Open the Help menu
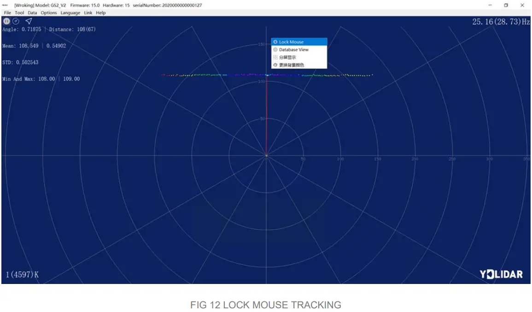Viewport: 532px width, 312px height. pyautogui.click(x=99, y=12)
